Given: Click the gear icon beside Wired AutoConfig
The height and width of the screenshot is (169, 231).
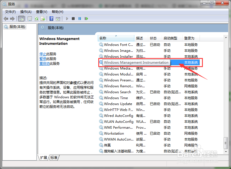Looking at the screenshot, I should [x=101, y=116].
